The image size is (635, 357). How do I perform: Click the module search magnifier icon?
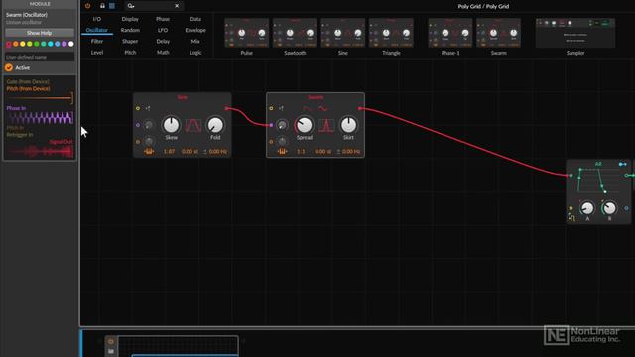tap(130, 6)
